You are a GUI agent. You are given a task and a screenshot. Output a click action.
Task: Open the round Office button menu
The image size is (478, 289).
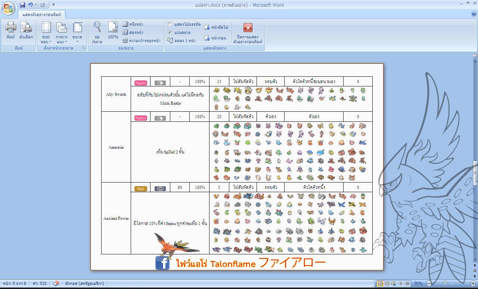click(x=8, y=8)
